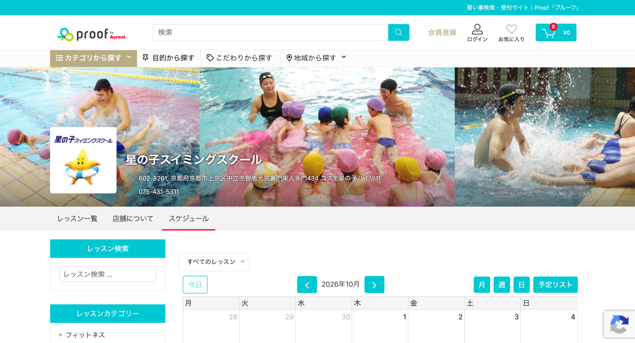Screen dimensions: 635x343
Task: Open the お気に入り heart icon
Action: coord(511,33)
